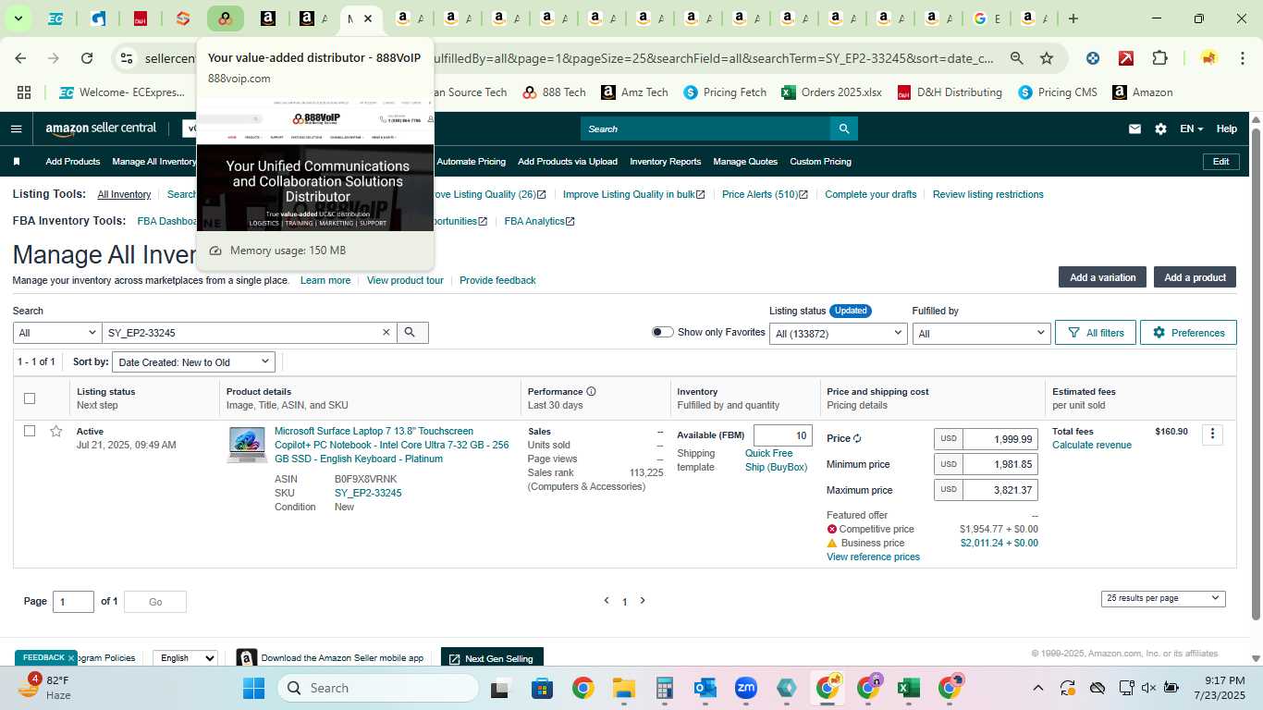This screenshot has width=1263, height=710.
Task: Open SKU SY_EP2-33245 link
Action: point(368,493)
